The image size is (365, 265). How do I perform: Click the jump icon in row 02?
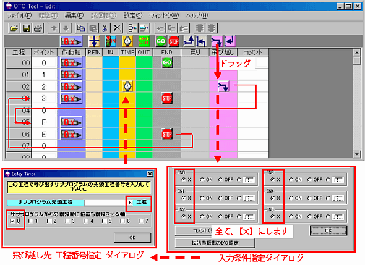tap(223, 86)
